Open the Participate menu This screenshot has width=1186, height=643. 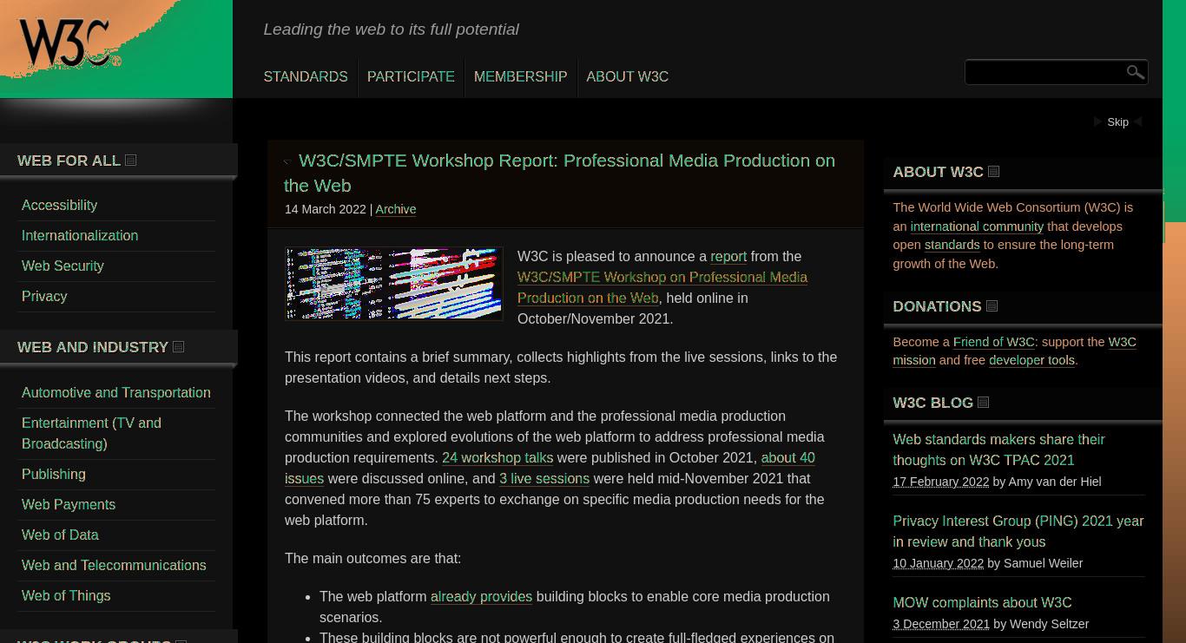tap(411, 77)
